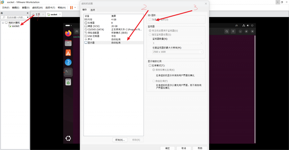Open the Help icon in dock
The image size is (289, 150).
point(68,62)
